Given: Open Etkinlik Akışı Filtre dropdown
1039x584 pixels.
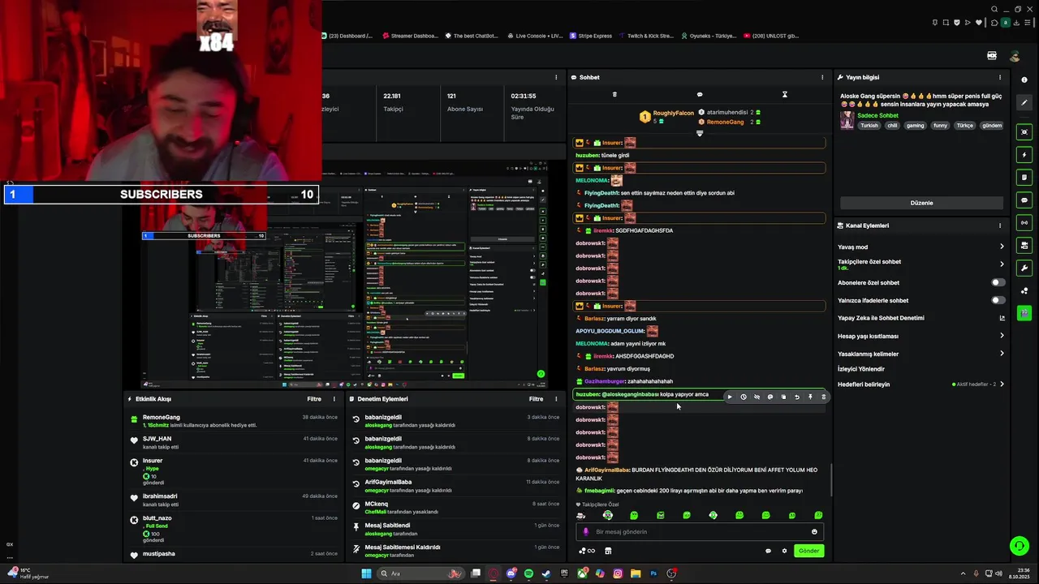Looking at the screenshot, I should click(x=313, y=399).
